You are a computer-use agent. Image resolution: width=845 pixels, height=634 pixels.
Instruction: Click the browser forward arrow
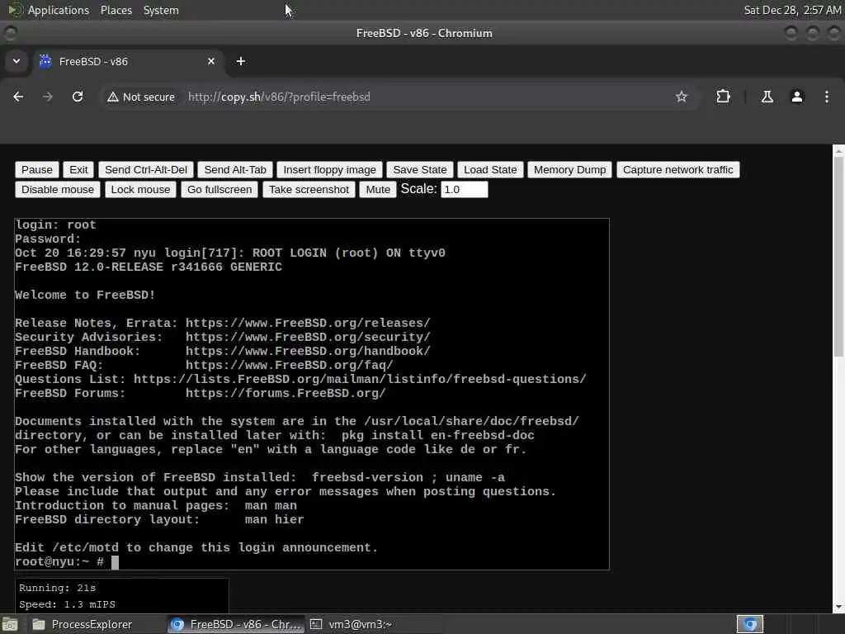click(x=48, y=97)
